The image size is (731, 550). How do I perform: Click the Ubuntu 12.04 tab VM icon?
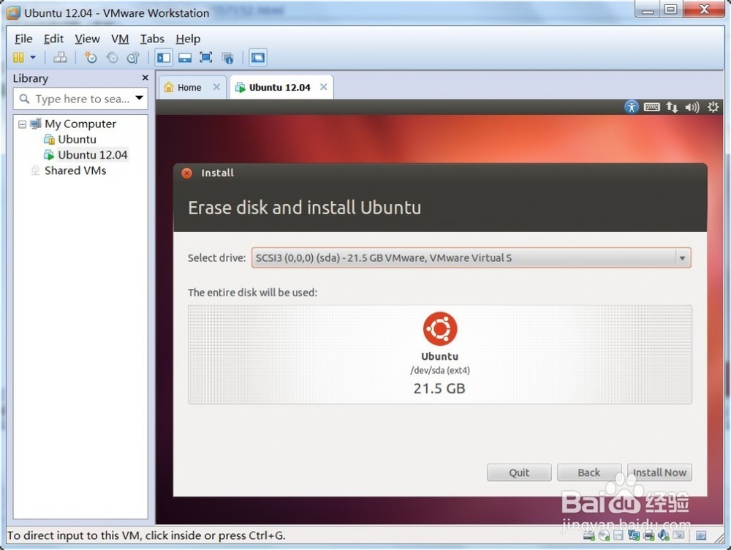(x=240, y=87)
